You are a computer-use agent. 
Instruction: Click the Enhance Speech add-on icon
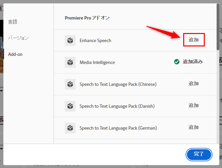click(70, 40)
